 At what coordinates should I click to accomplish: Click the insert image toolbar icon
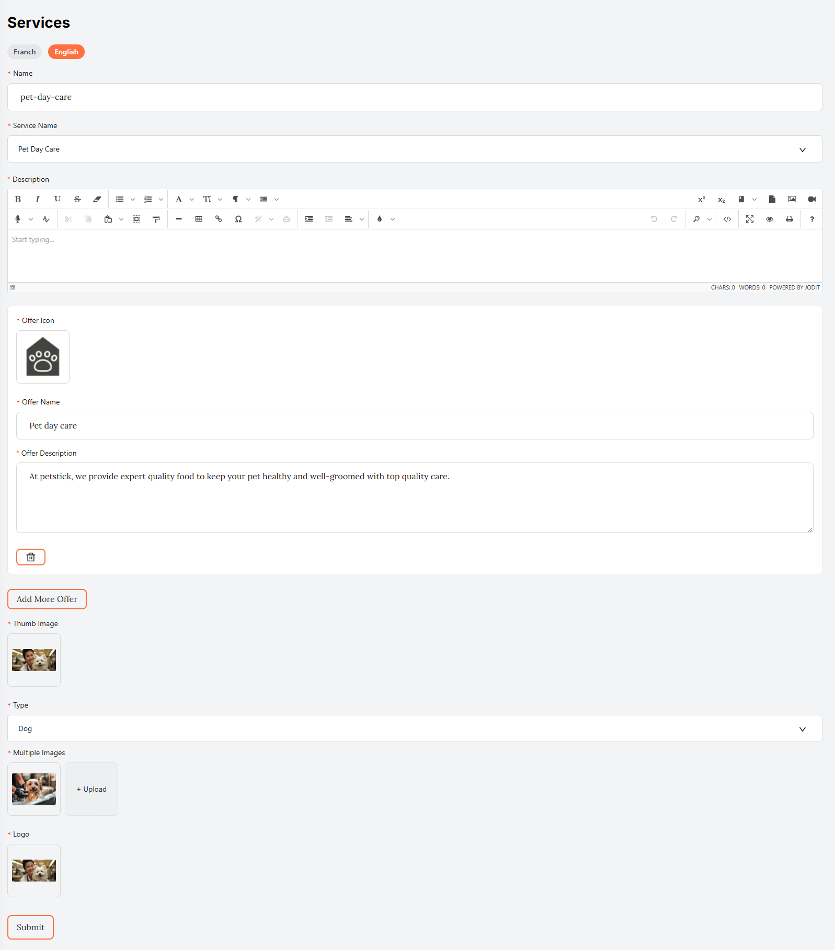(x=792, y=199)
